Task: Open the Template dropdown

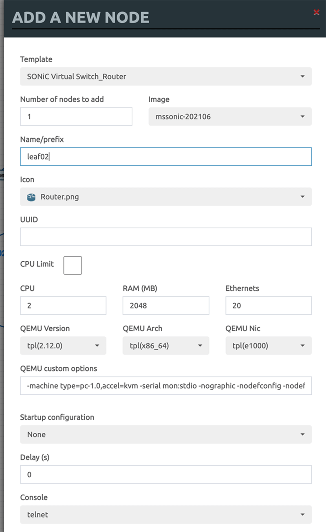Action: pos(165,77)
